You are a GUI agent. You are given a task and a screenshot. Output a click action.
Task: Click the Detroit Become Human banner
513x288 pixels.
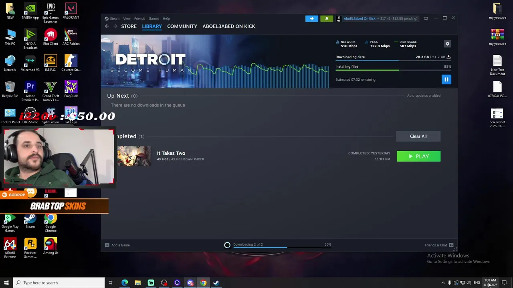tap(215, 61)
